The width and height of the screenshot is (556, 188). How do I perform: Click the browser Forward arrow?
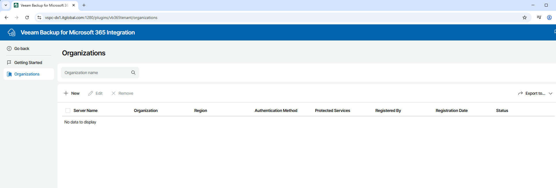pyautogui.click(x=17, y=18)
